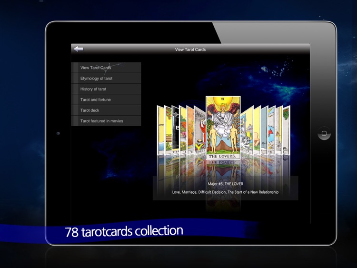This screenshot has width=357, height=268.
Task: Select the card immediately left of The Lovers
Action: pos(199,130)
